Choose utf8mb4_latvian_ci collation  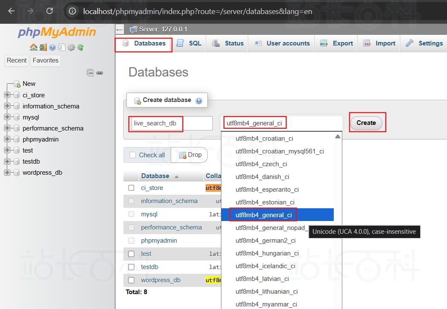pyautogui.click(x=278, y=278)
